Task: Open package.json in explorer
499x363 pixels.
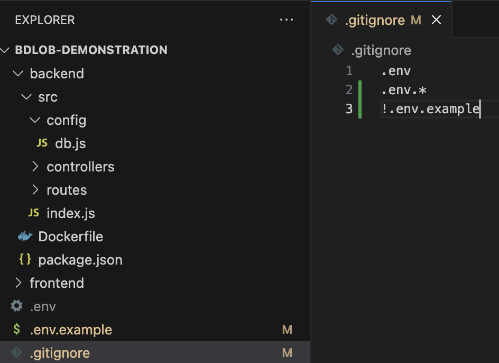Action: pyautogui.click(x=80, y=260)
